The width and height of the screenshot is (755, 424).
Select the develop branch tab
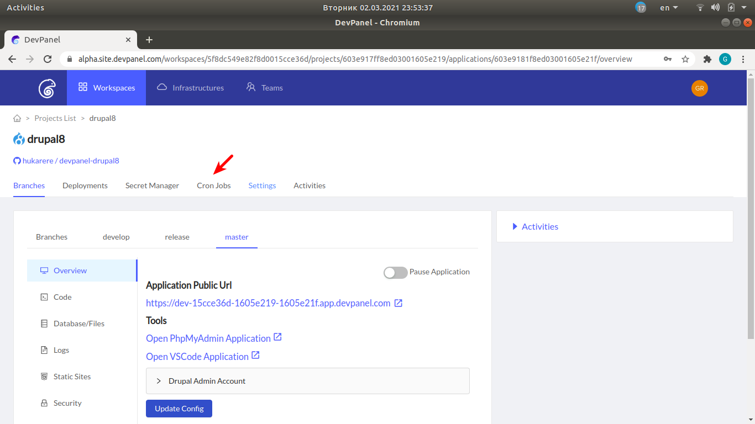[x=116, y=237]
